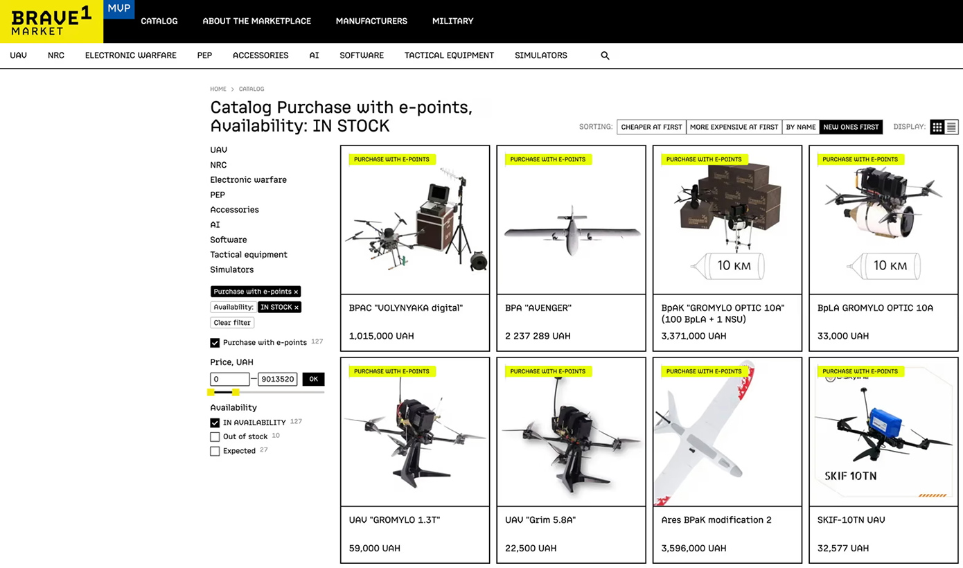Click the Clear filter button
The width and height of the screenshot is (963, 568).
point(232,323)
